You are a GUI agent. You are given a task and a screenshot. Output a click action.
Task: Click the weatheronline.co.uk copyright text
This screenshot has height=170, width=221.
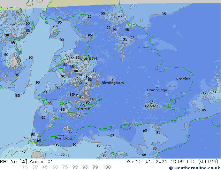click(195, 168)
